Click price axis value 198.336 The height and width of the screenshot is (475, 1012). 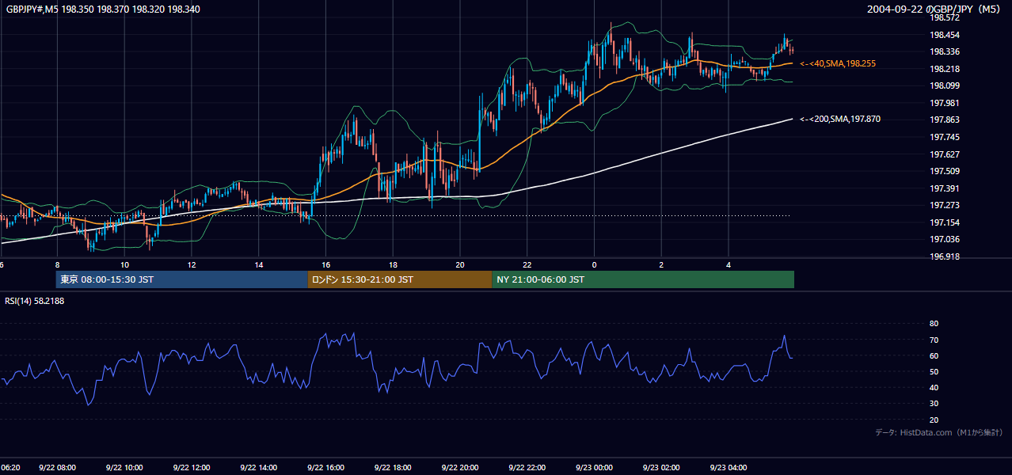coord(945,51)
